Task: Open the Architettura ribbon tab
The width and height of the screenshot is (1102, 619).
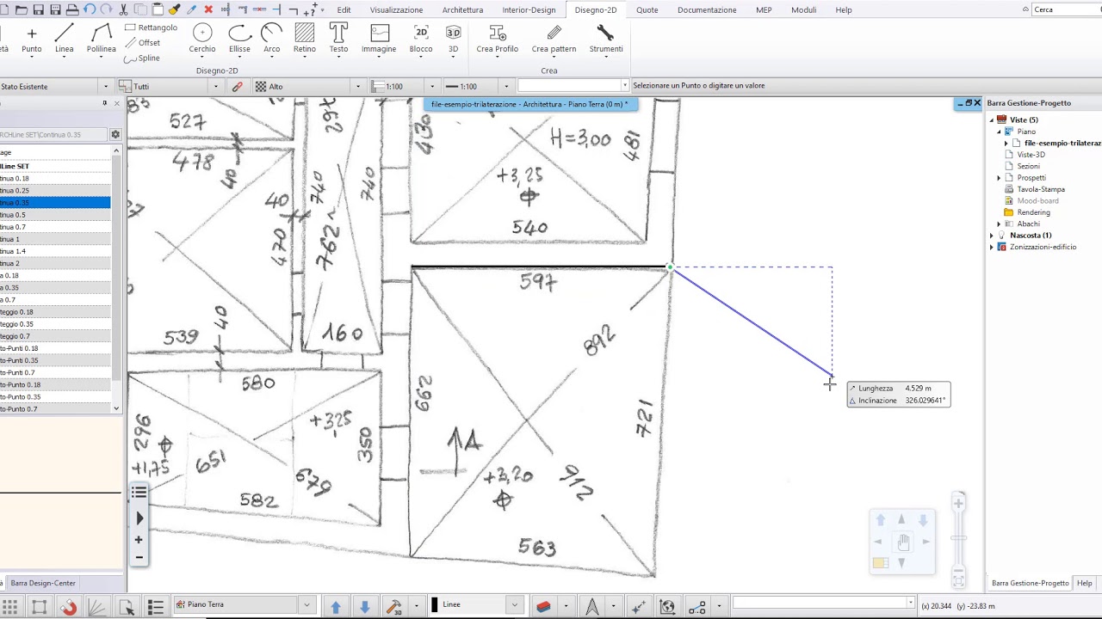Action: pos(462,9)
